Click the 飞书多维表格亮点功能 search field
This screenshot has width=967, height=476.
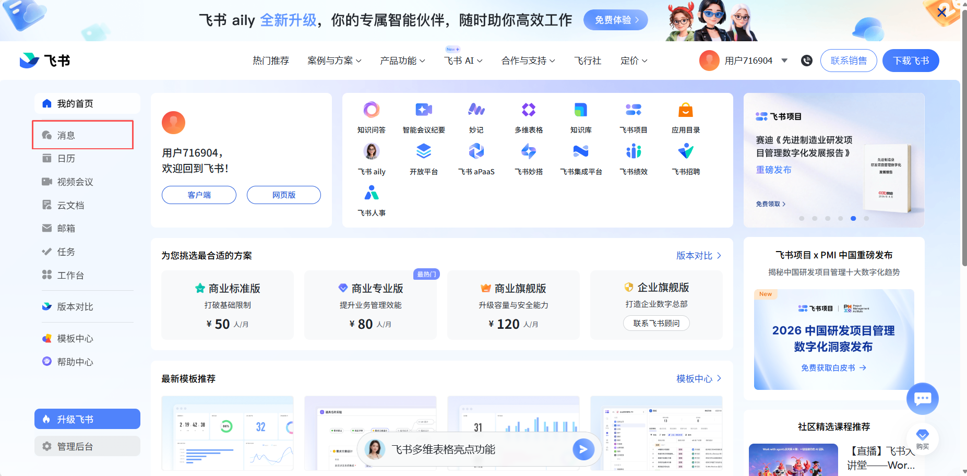point(480,449)
